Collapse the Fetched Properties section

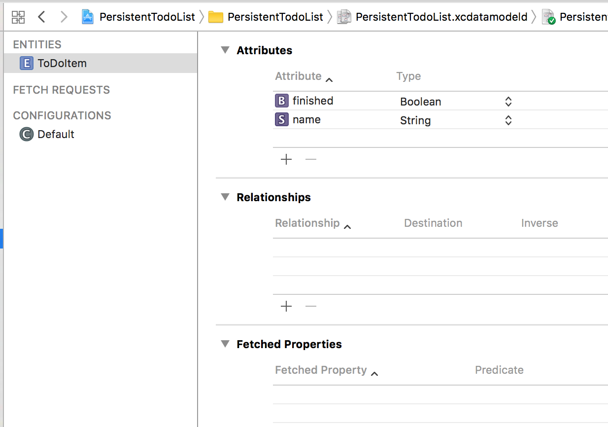(x=225, y=344)
